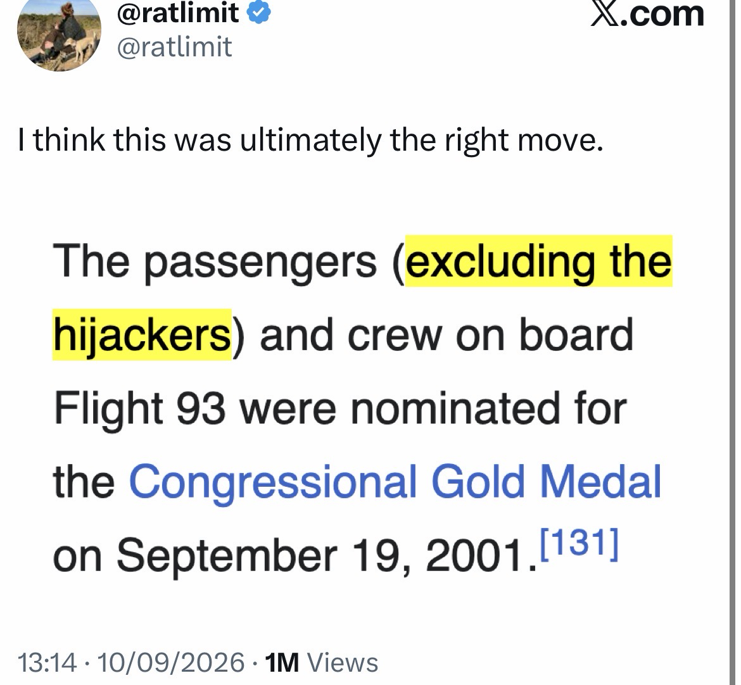Click the [131] citation reference
The image size is (741, 685).
578,544
